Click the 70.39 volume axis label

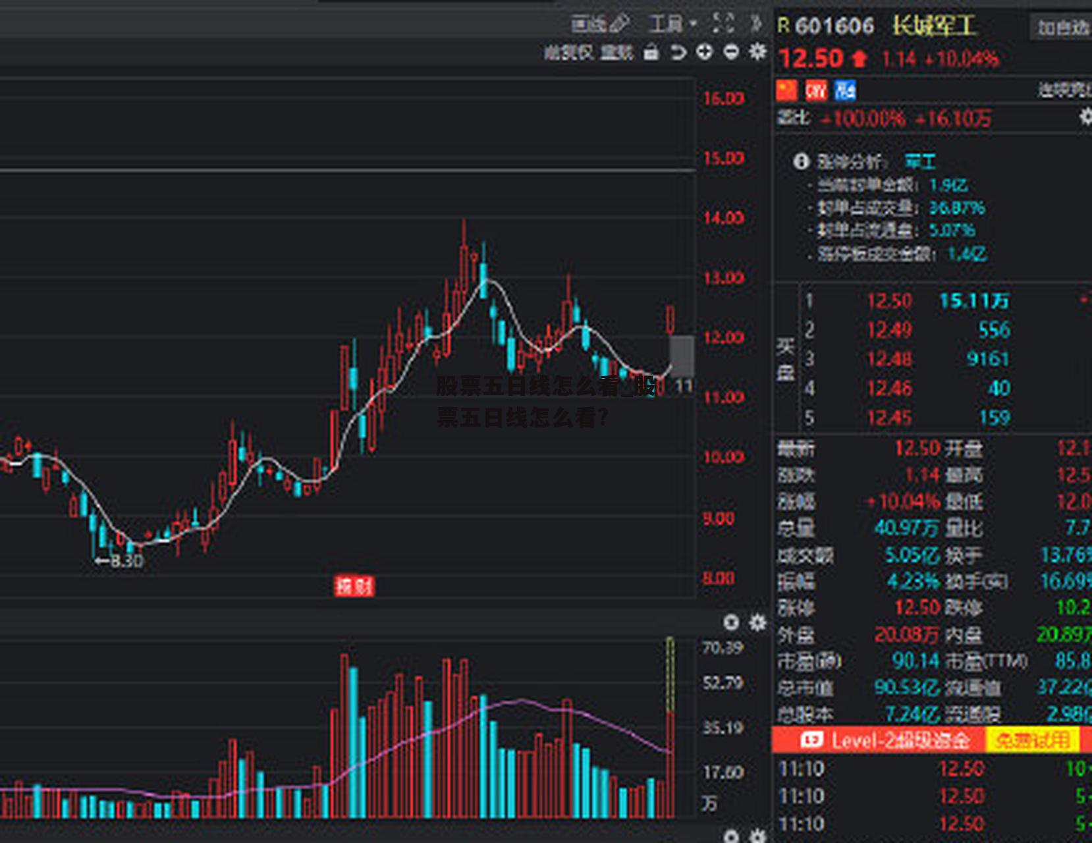point(723,648)
